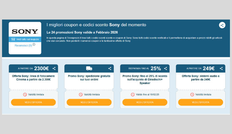Click the round share icon in header
Image resolution: width=232 pixels, height=134 pixels.
(222, 25)
